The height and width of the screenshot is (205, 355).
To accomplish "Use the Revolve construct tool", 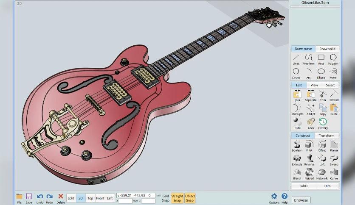I will [309, 160].
